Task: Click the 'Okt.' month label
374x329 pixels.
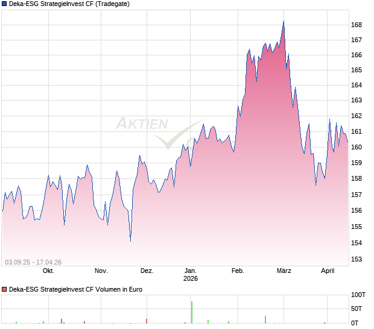Action: click(x=48, y=271)
